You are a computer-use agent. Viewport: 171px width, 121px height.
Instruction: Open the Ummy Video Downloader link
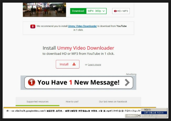(x=82, y=26)
